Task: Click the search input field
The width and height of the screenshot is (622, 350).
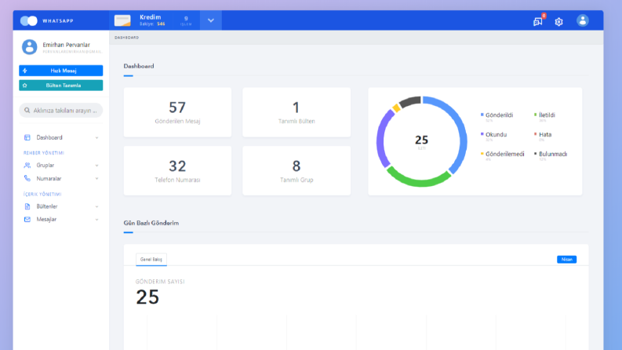Action: pos(60,111)
